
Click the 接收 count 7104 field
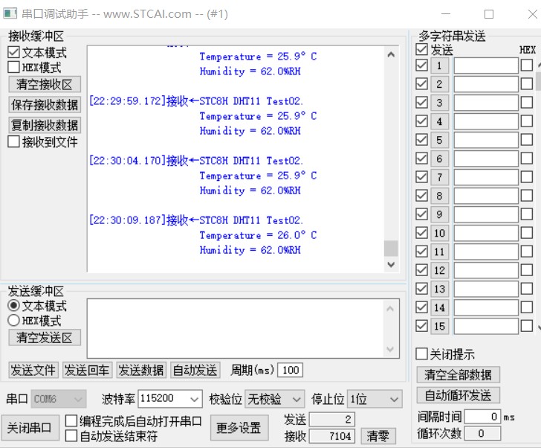332,436
